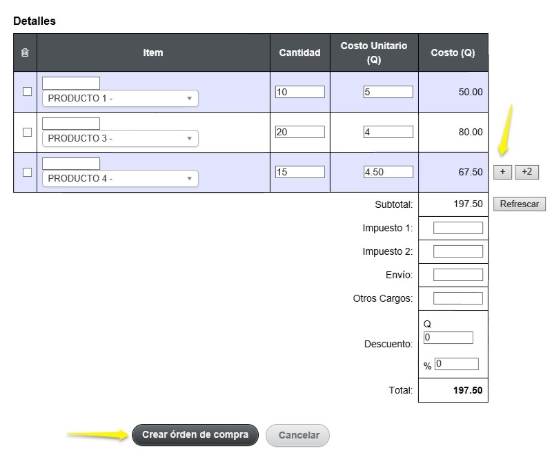Click the Impuesto 1 input field

click(458, 228)
